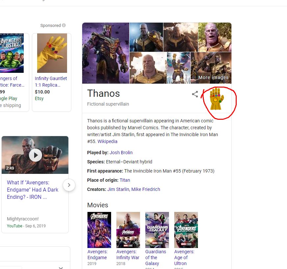Click the Sponsored label
The height and width of the screenshot is (269, 287).
click(x=51, y=25)
